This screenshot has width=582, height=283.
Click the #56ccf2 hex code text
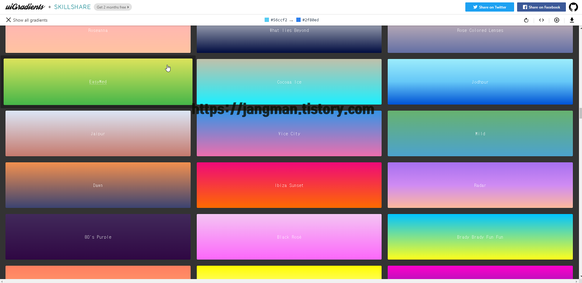(x=279, y=20)
